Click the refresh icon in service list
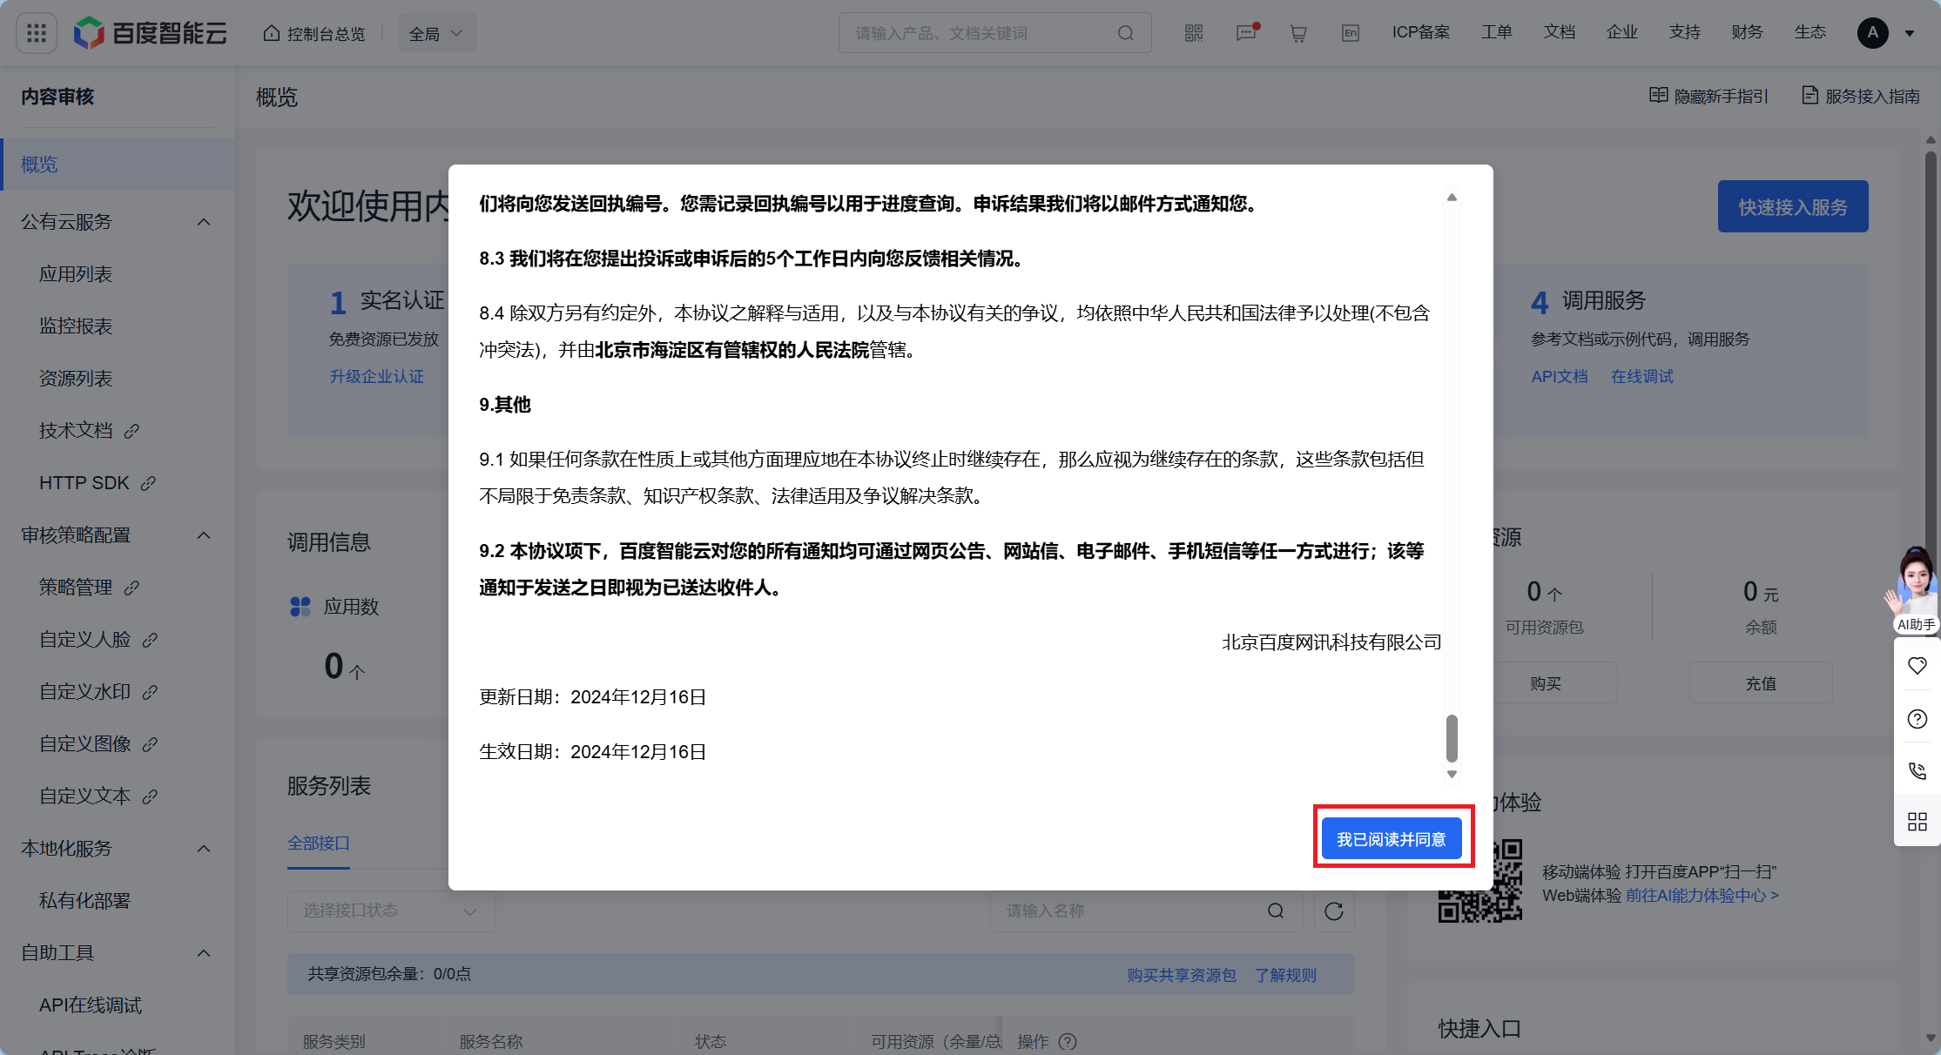1941x1055 pixels. pyautogui.click(x=1333, y=911)
